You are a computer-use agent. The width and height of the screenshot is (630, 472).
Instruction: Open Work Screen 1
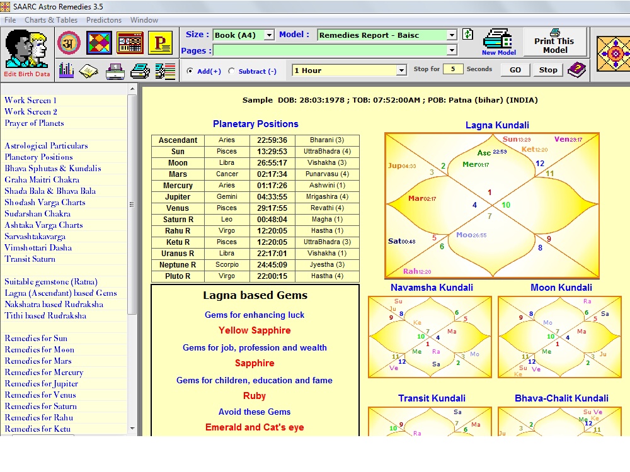click(x=30, y=100)
